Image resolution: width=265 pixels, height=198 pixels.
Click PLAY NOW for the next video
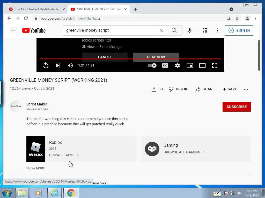(x=156, y=57)
